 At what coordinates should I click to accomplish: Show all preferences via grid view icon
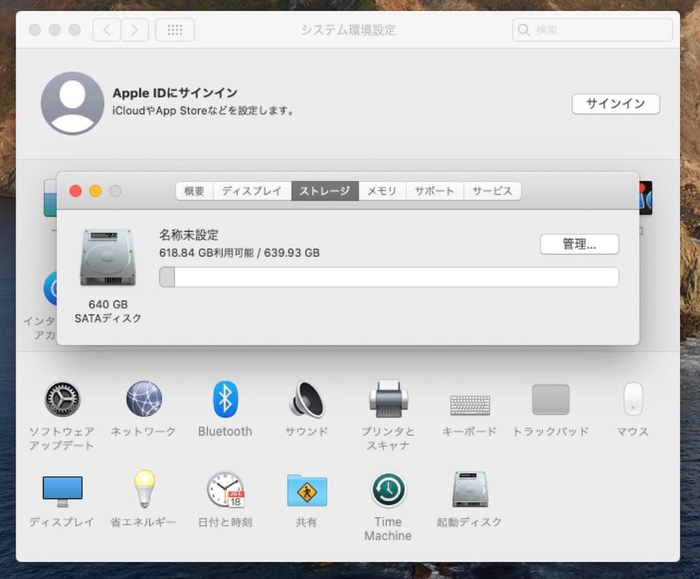(174, 29)
